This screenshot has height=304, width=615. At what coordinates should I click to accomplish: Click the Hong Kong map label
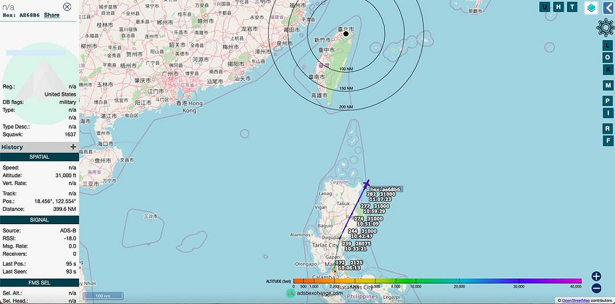click(190, 107)
